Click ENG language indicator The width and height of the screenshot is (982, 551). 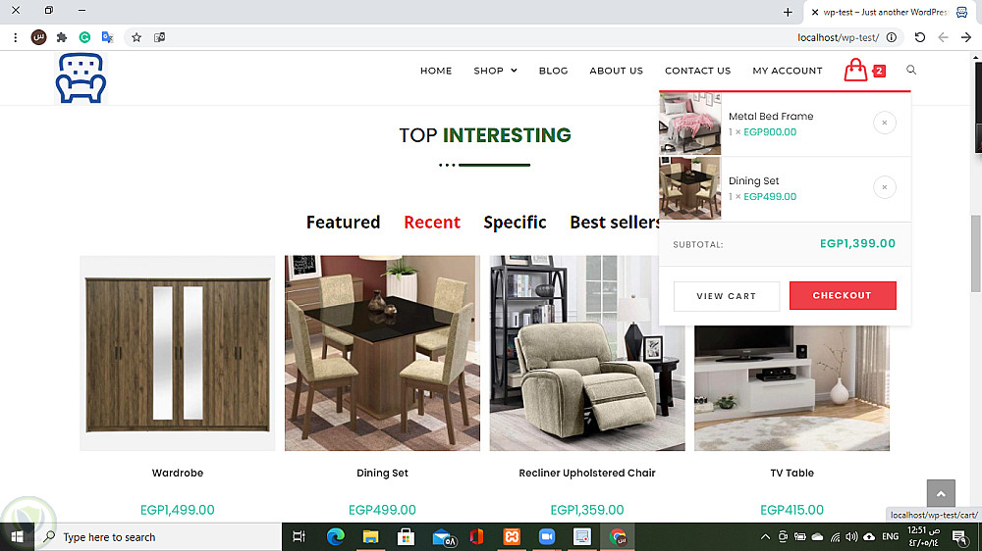pos(890,536)
